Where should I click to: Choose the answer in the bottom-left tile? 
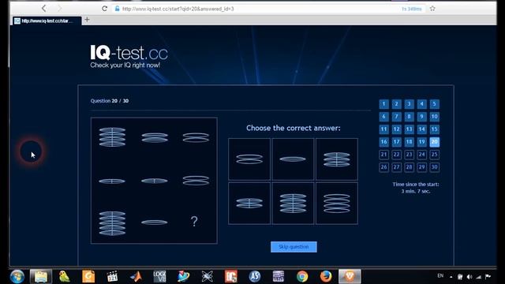click(x=249, y=204)
